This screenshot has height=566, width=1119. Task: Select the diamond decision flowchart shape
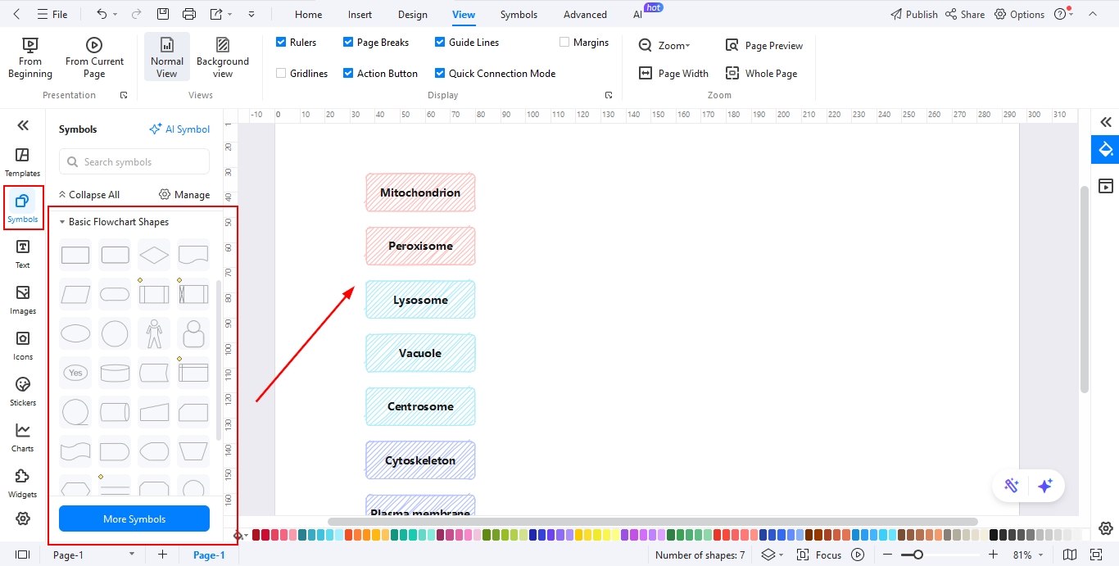[154, 255]
